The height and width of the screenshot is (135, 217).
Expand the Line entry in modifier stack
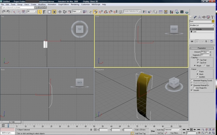[191, 31]
